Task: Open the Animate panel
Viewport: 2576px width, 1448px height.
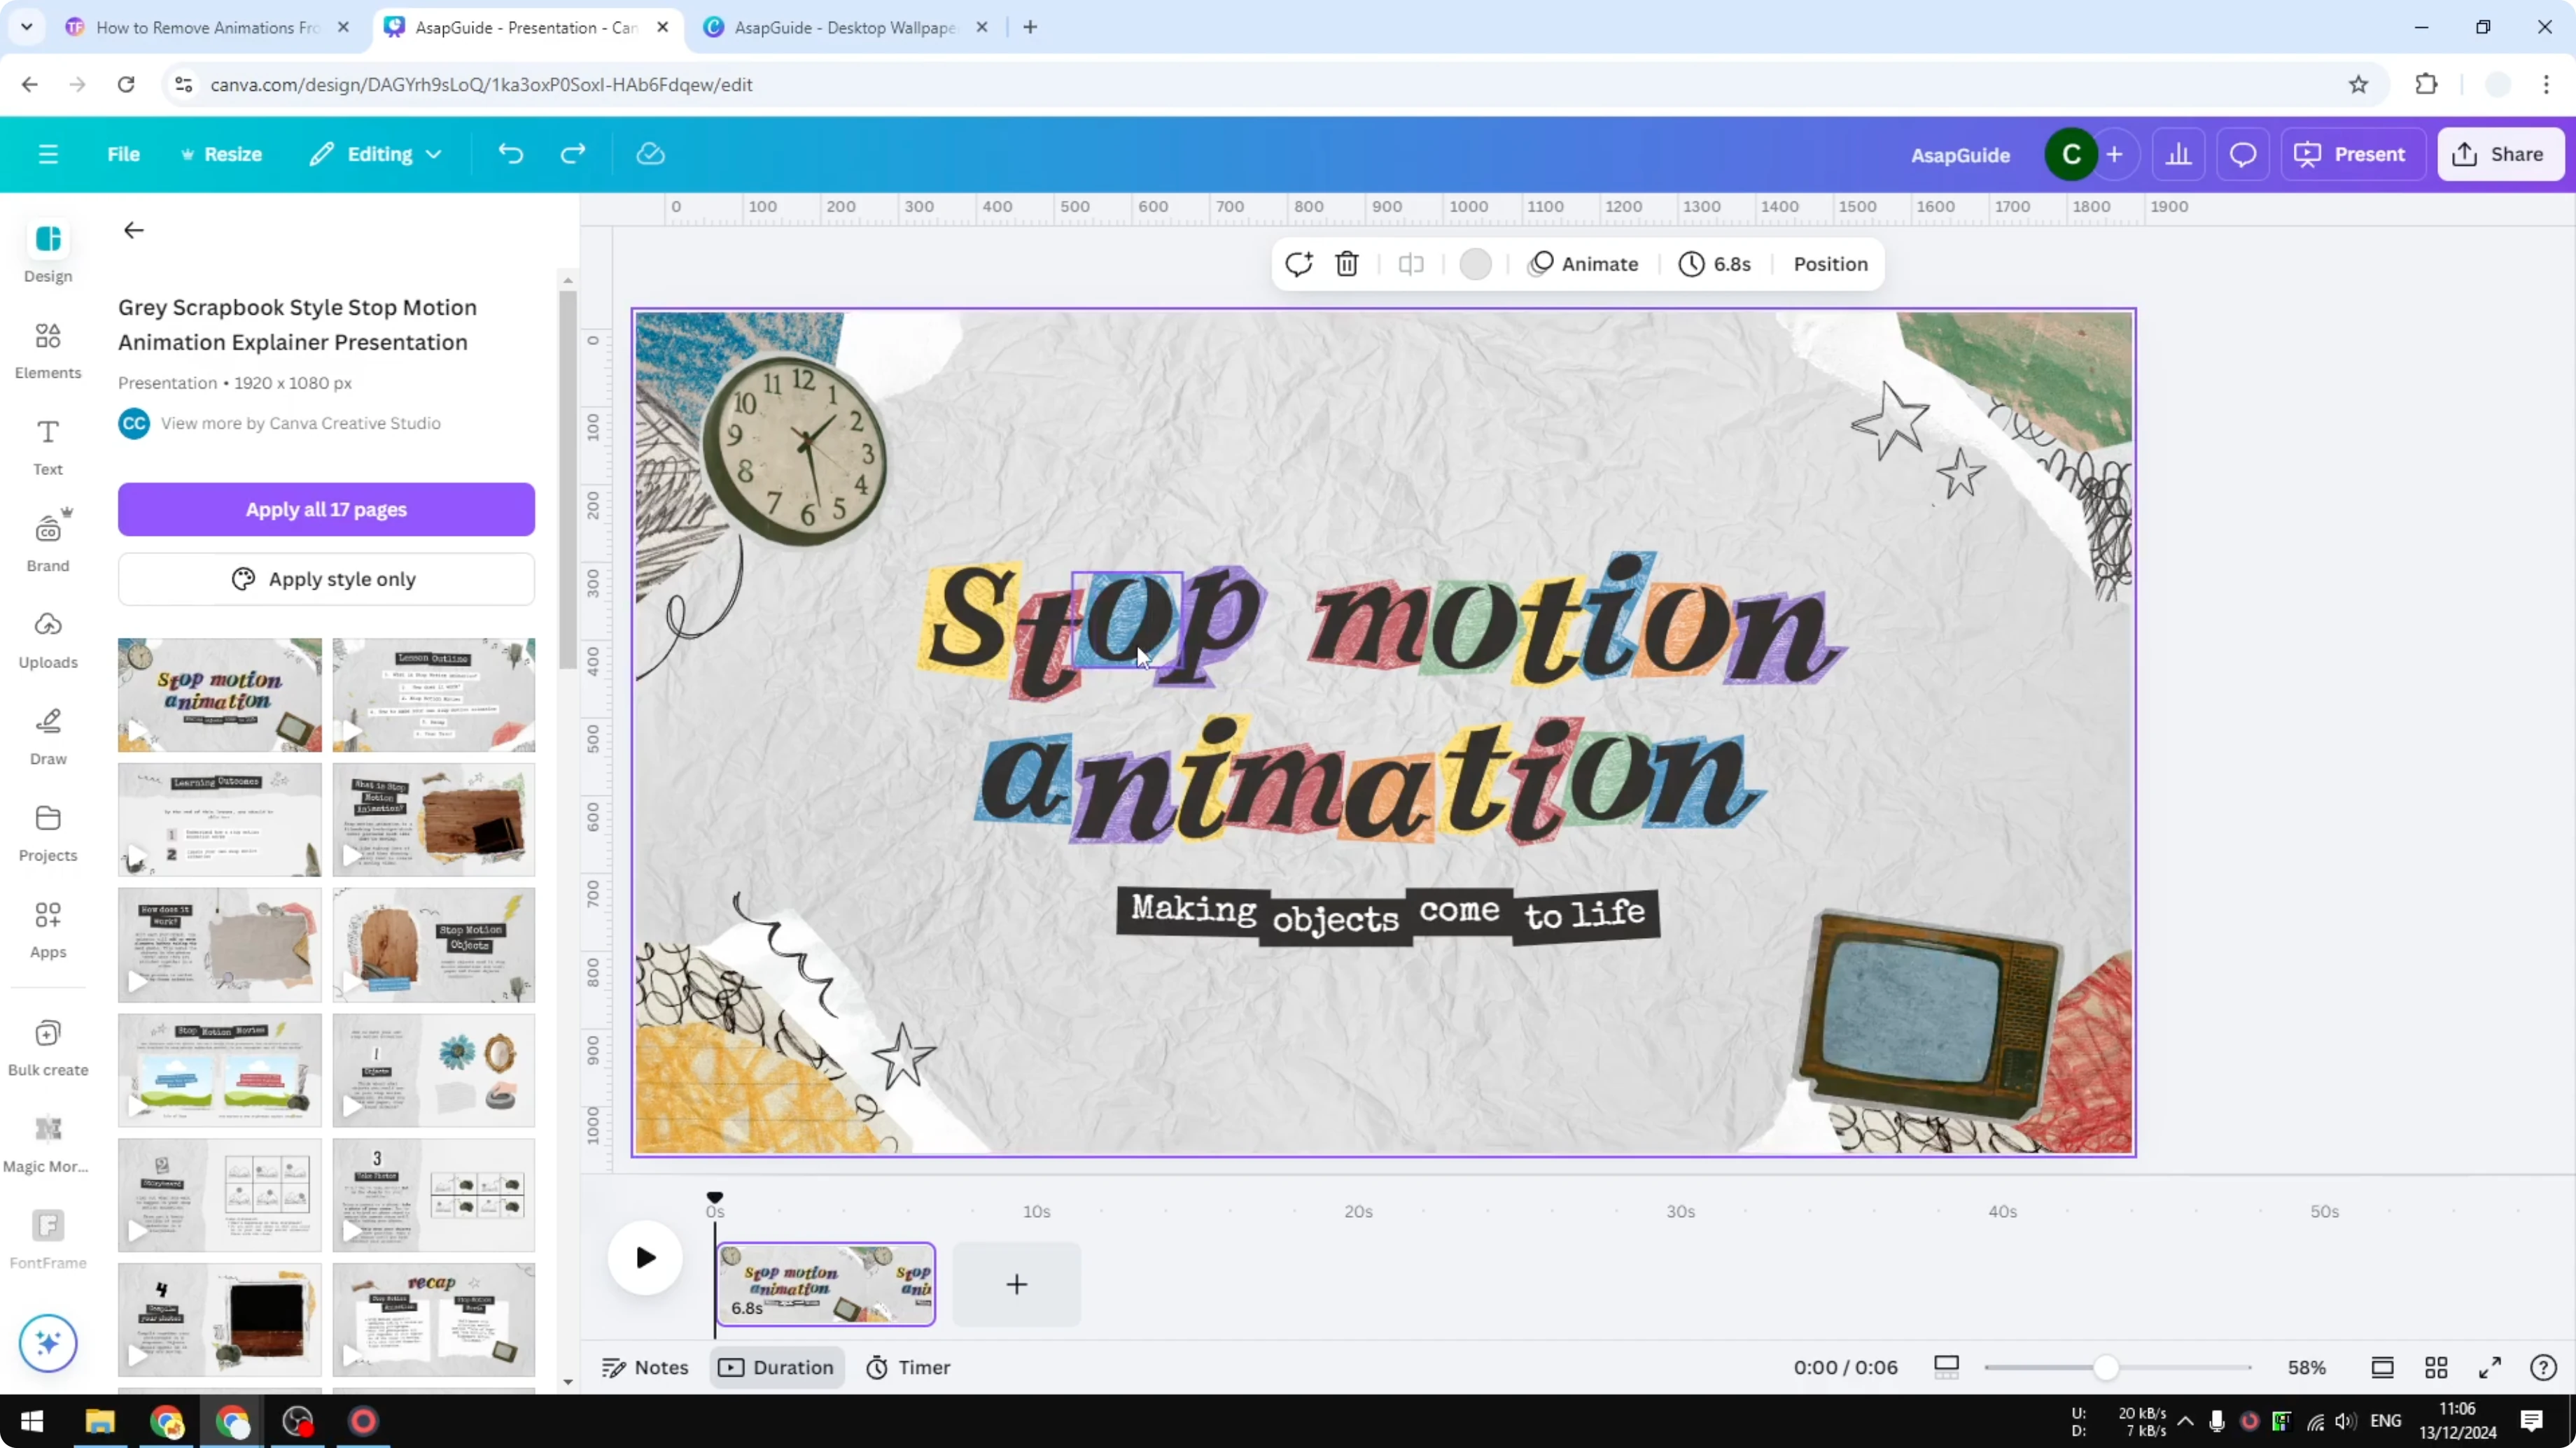Action: click(1584, 264)
